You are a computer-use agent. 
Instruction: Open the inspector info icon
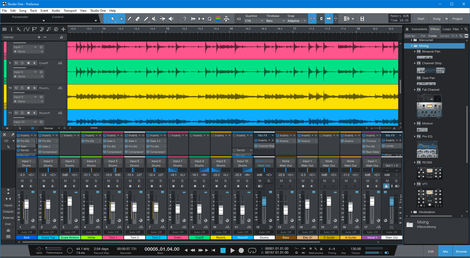pos(11,29)
